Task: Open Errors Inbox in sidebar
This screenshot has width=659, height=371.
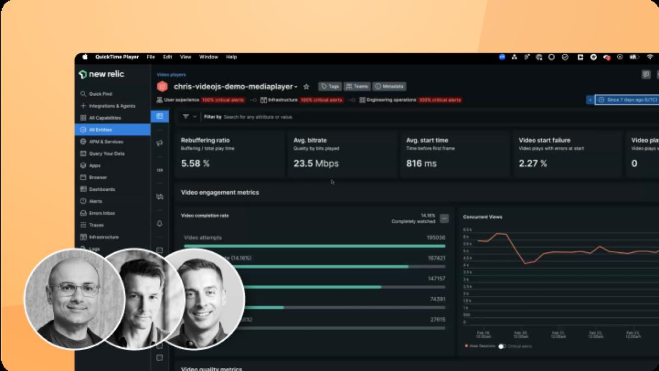Action: point(98,213)
